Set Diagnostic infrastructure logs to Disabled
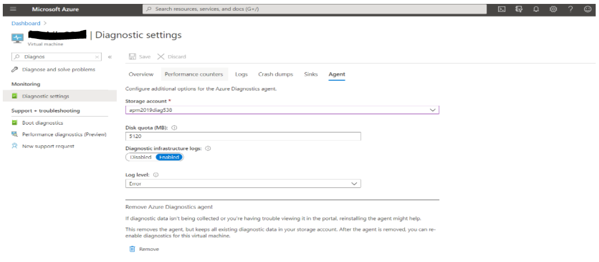This screenshot has height=262, width=599. (141, 157)
